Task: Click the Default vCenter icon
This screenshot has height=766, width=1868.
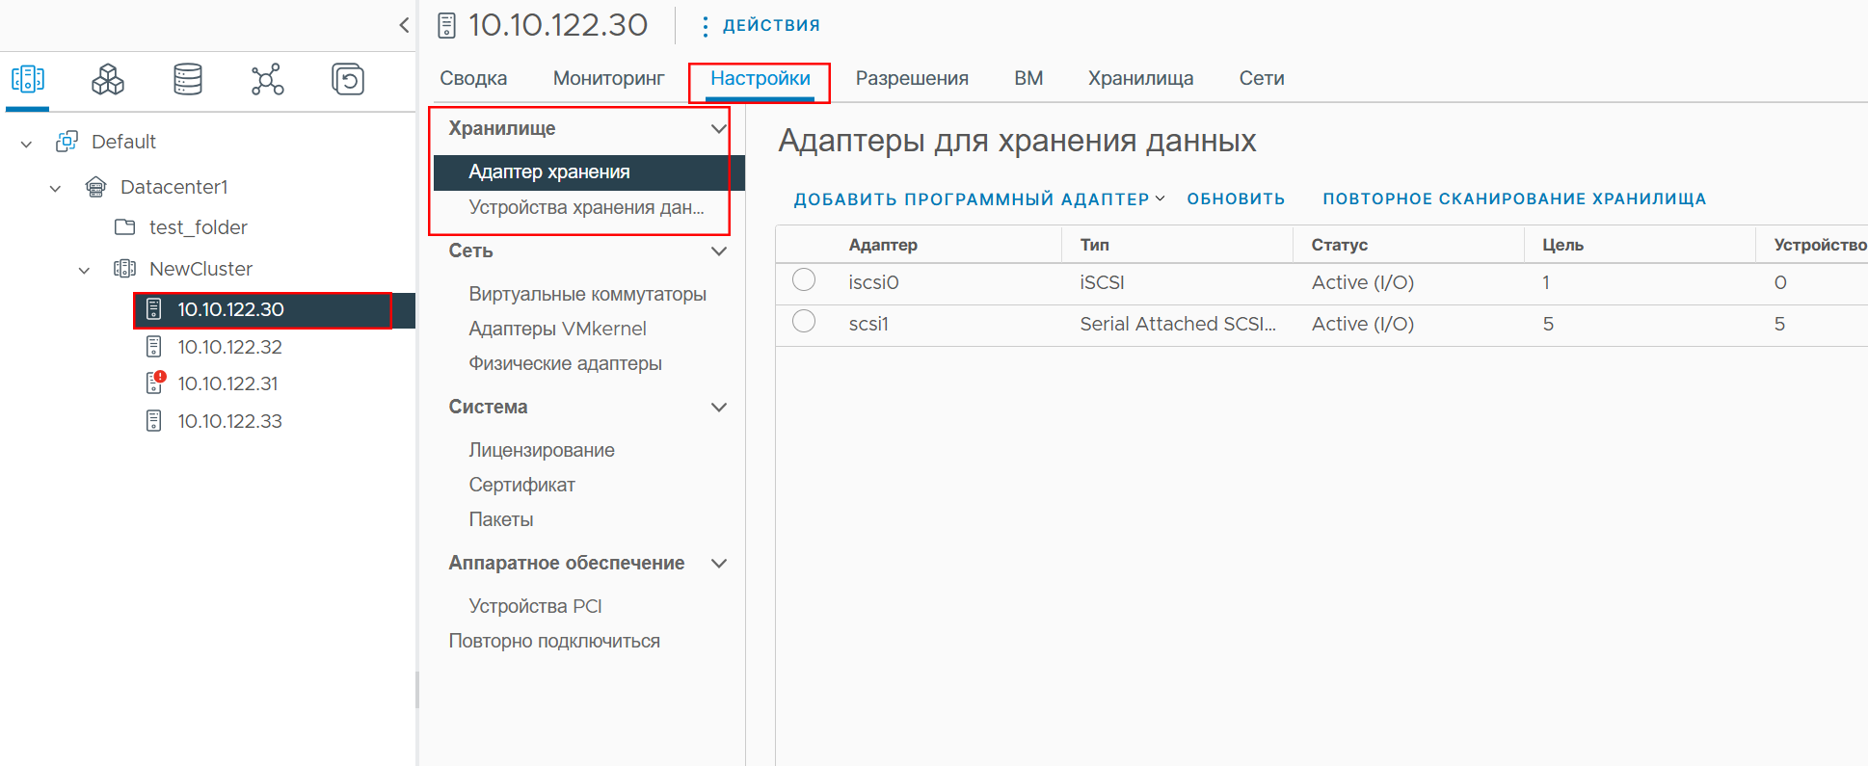Action: 67,142
